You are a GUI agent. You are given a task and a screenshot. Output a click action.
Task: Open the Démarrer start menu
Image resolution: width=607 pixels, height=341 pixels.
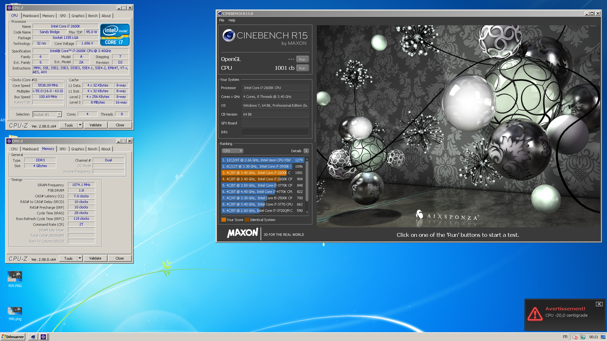pyautogui.click(x=13, y=337)
